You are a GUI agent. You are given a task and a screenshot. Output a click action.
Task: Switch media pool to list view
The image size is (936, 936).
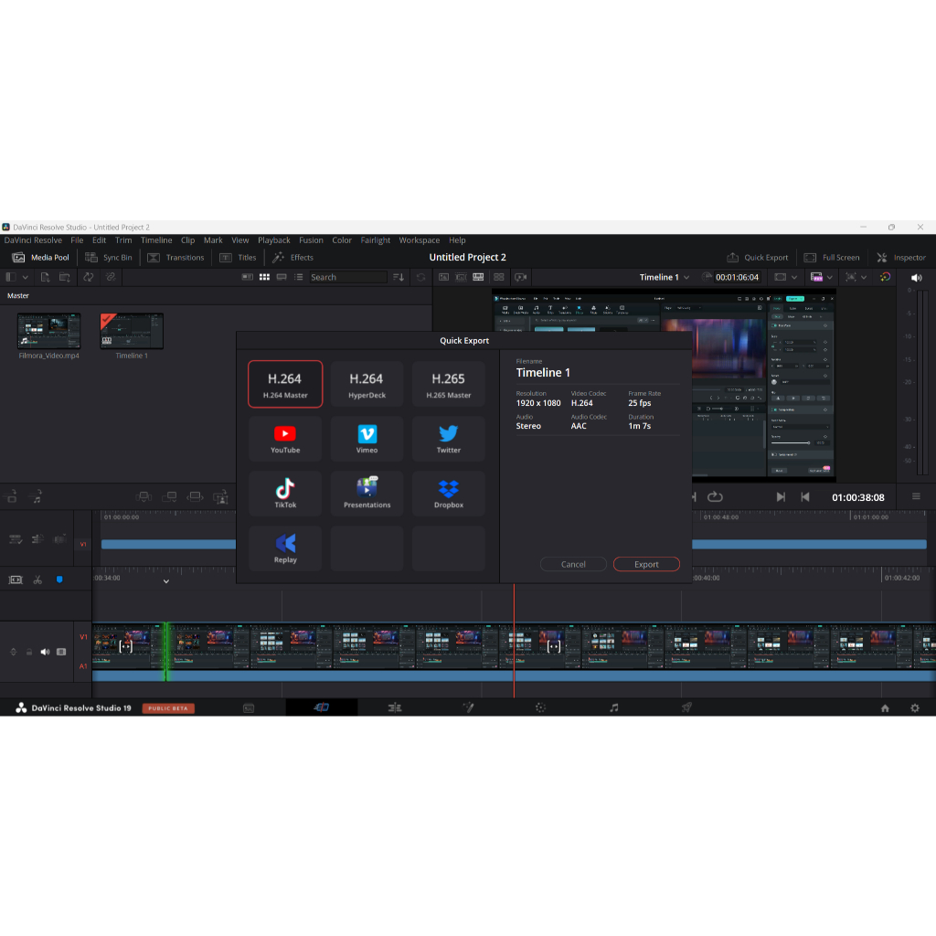point(299,277)
